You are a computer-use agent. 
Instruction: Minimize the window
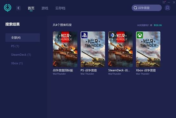(169, 2)
